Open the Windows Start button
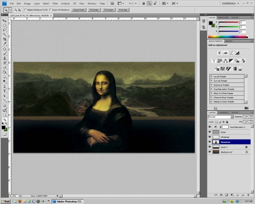This screenshot has width=255, height=204. pos(6,201)
